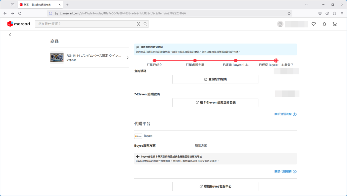Open 關於運送流程 link
This screenshot has width=347, height=196.
[x=283, y=114]
